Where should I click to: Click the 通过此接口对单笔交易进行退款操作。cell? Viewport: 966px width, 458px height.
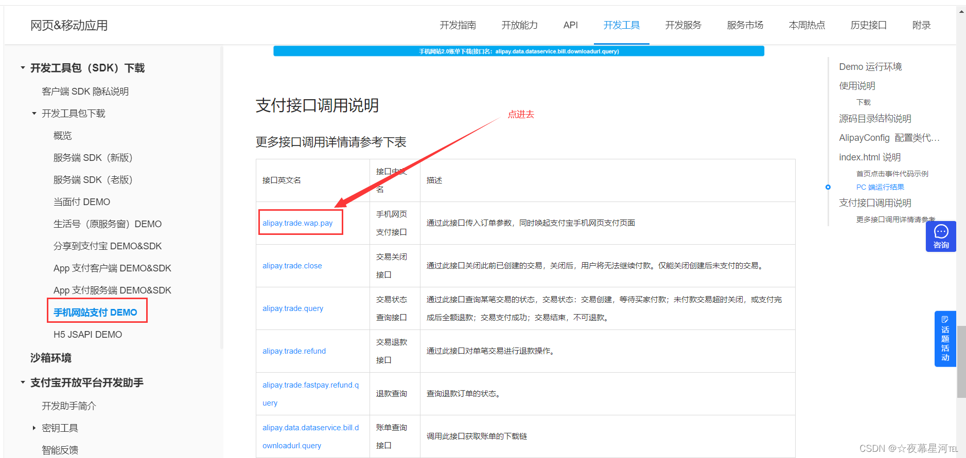click(608, 351)
